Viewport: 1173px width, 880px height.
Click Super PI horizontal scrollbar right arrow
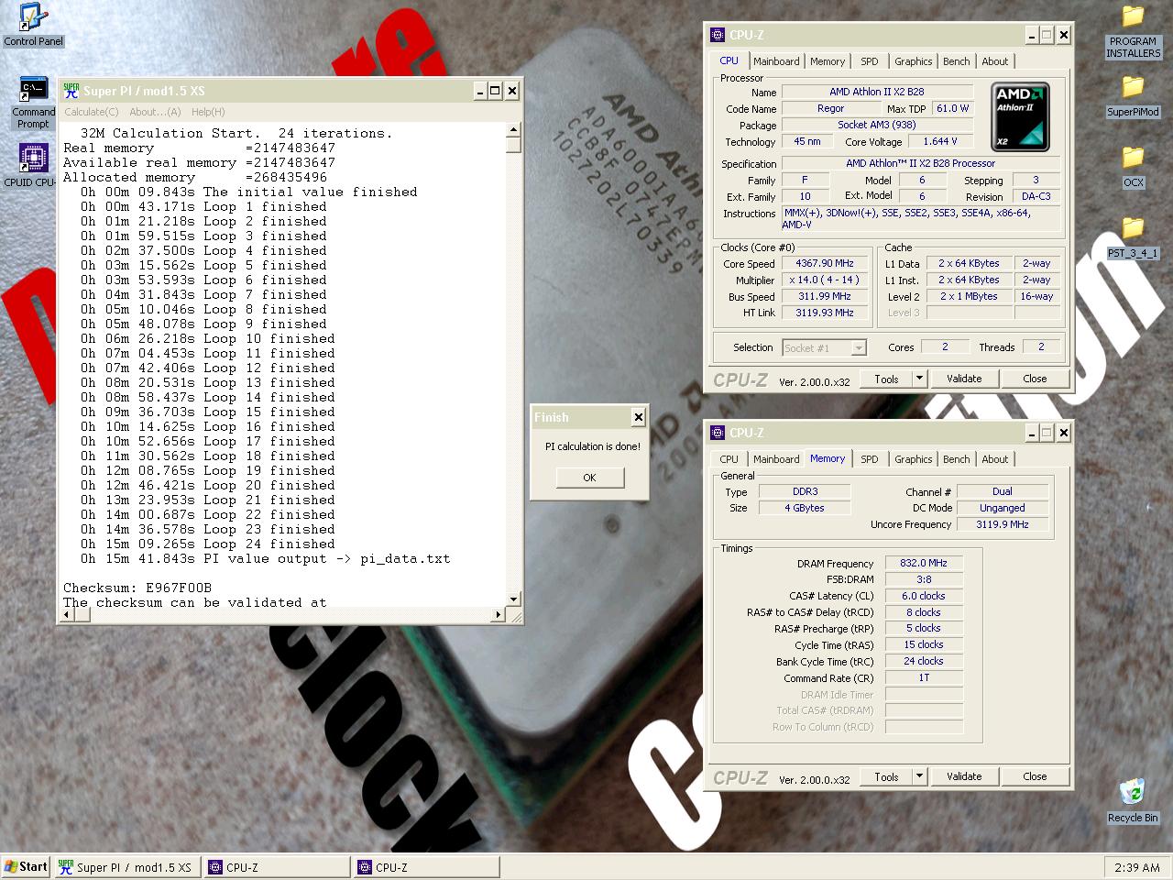[x=499, y=614]
